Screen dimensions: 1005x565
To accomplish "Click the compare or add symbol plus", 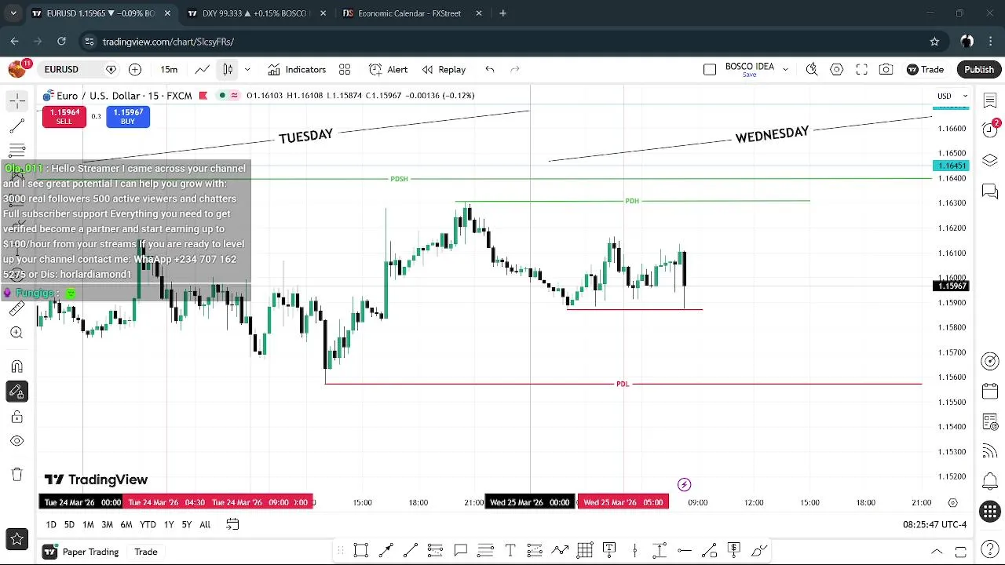I will pos(135,70).
